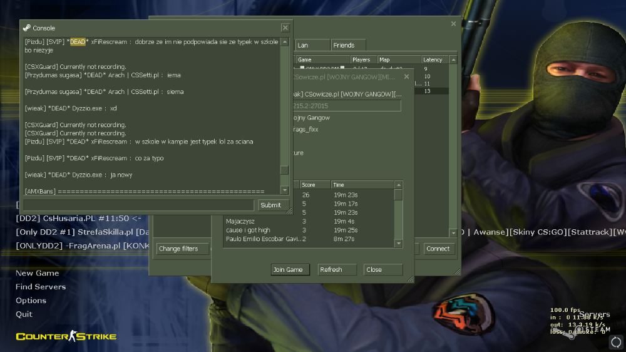626x352 pixels.
Task: Select [DD2] CsHusaria.PL #11:50 server entry
Action: [x=78, y=219]
